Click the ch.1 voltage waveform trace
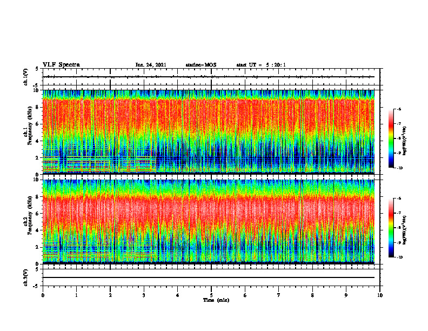The height and width of the screenshot is (331, 428). 209,77
